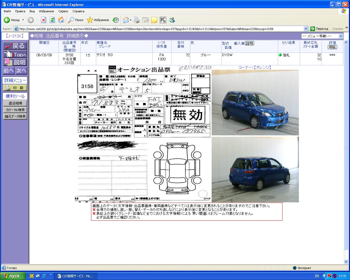
Task: Click the Edit page icon in toolbar
Action: [145, 20]
